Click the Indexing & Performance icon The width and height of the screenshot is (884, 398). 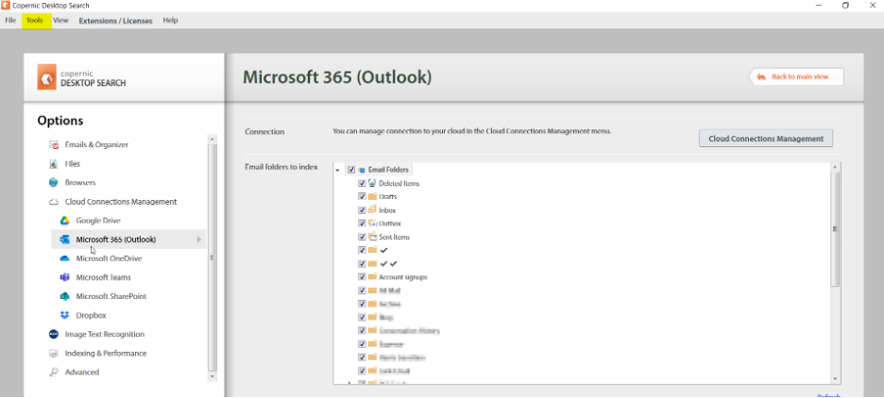pos(54,353)
